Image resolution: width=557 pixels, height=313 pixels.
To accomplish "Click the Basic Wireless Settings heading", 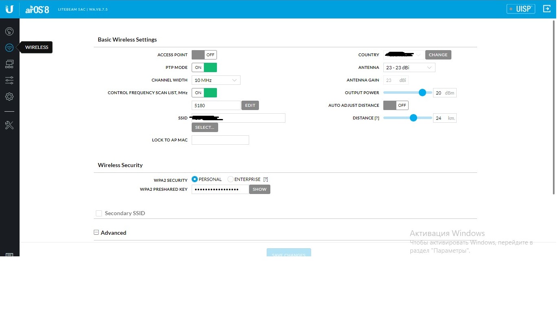I will [127, 40].
